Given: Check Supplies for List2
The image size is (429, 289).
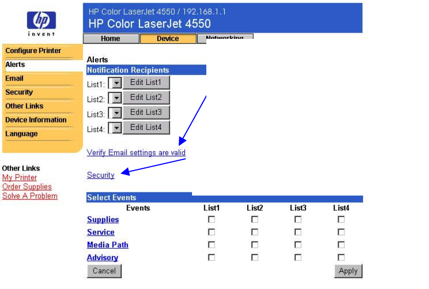Looking at the screenshot, I should tap(255, 219).
